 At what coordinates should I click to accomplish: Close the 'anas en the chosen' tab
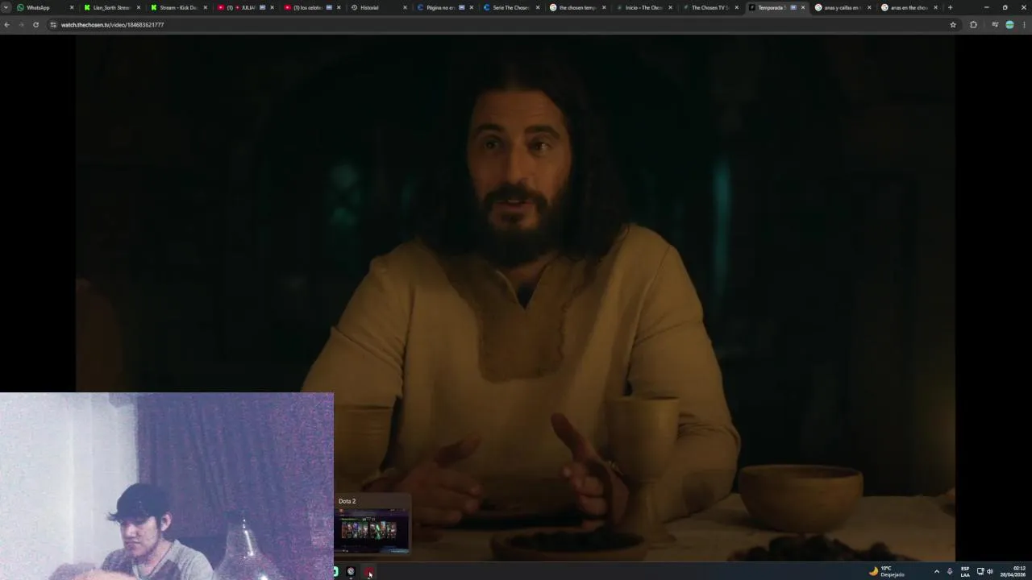pos(936,7)
